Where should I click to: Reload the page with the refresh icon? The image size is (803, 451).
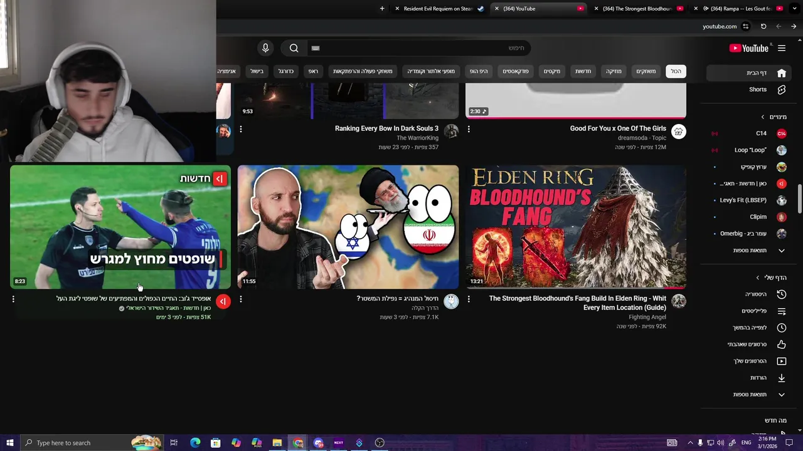[763, 26]
